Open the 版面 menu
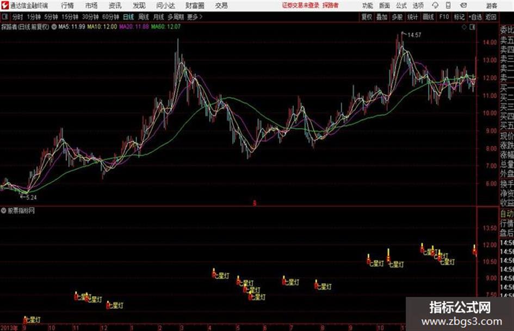Screen dimensions: 514x331 (385, 5)
